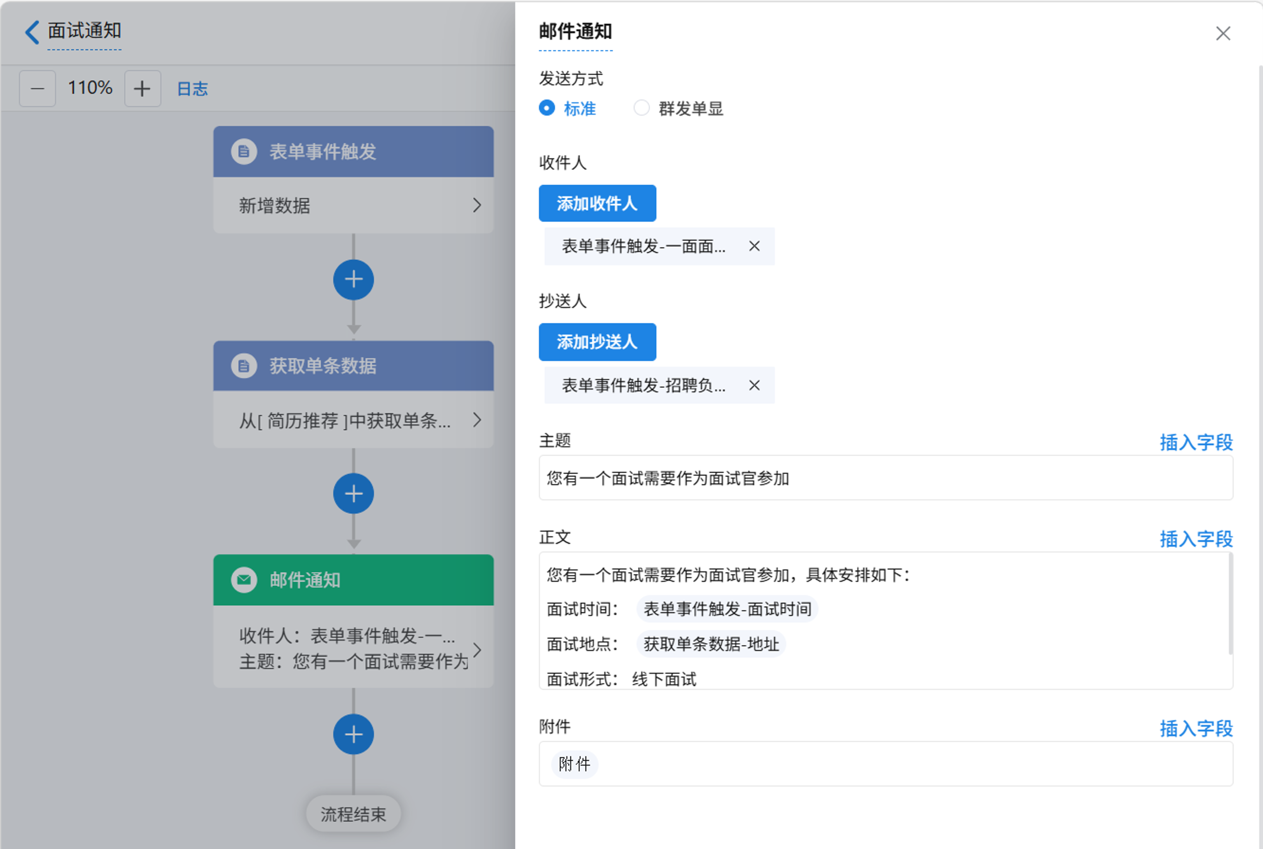The image size is (1263, 849).
Task: Click the 添加抄送人 button
Action: click(597, 342)
